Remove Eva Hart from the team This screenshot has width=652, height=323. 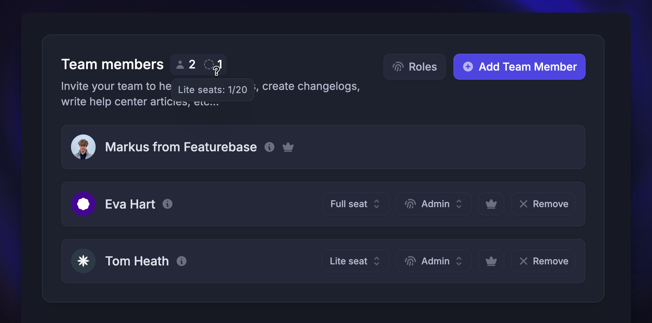coord(543,204)
